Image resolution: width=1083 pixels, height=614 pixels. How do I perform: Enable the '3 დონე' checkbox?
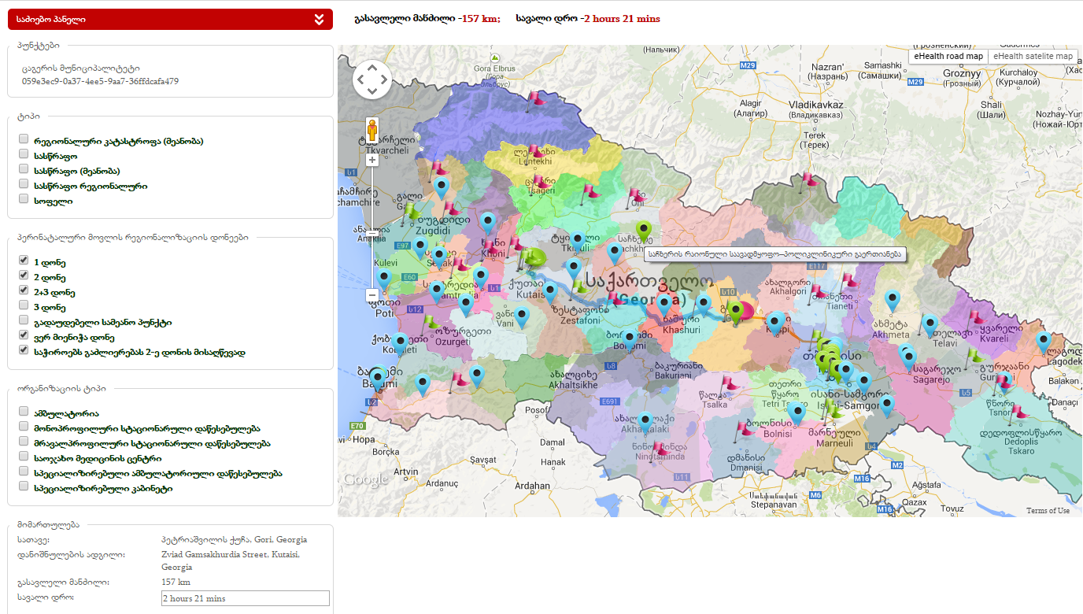click(x=24, y=306)
